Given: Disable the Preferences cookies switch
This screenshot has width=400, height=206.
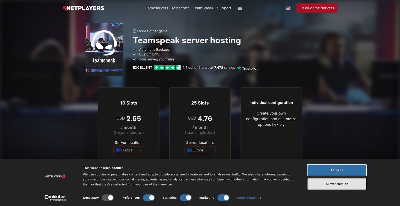Looking at the screenshot, I should point(149,198).
